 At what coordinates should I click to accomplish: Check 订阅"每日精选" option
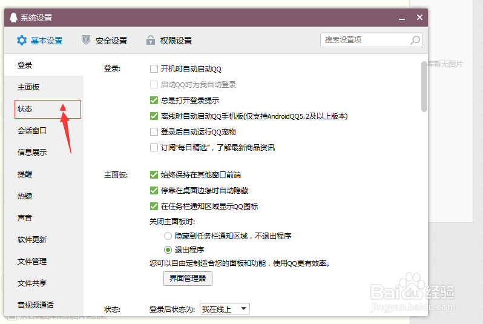click(154, 147)
